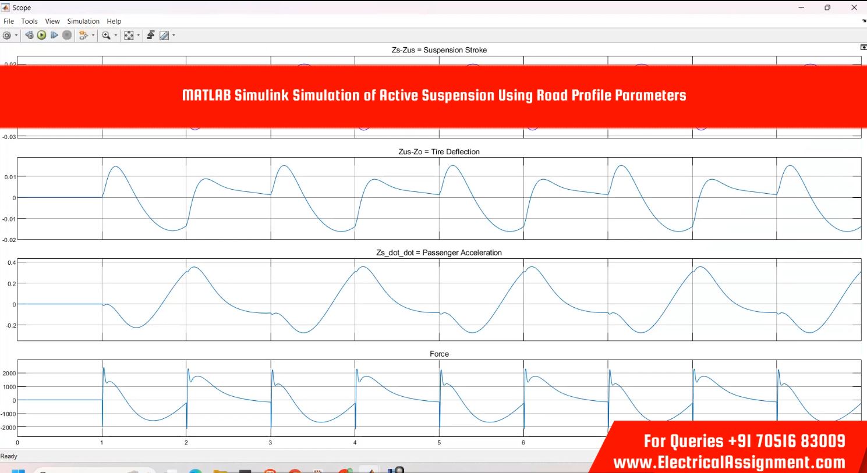Screen dimensions: 867x473
Task: Click the www.ElectricalAssignment.com link text
Action: click(729, 463)
